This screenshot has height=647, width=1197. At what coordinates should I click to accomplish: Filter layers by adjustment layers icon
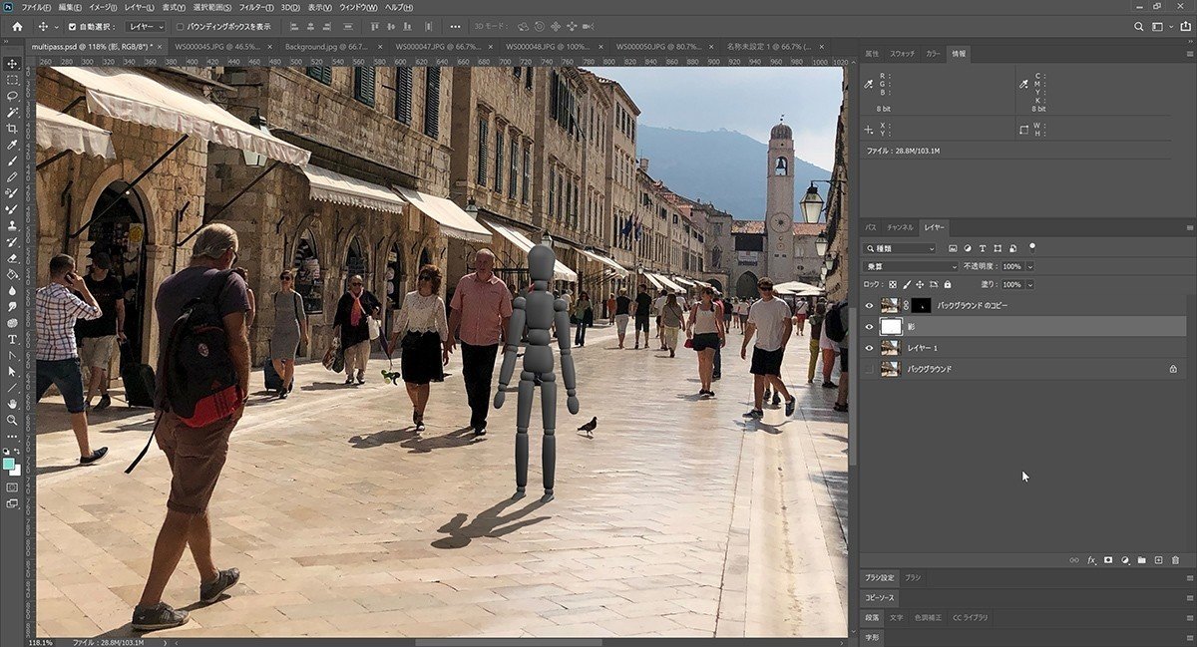coord(968,247)
